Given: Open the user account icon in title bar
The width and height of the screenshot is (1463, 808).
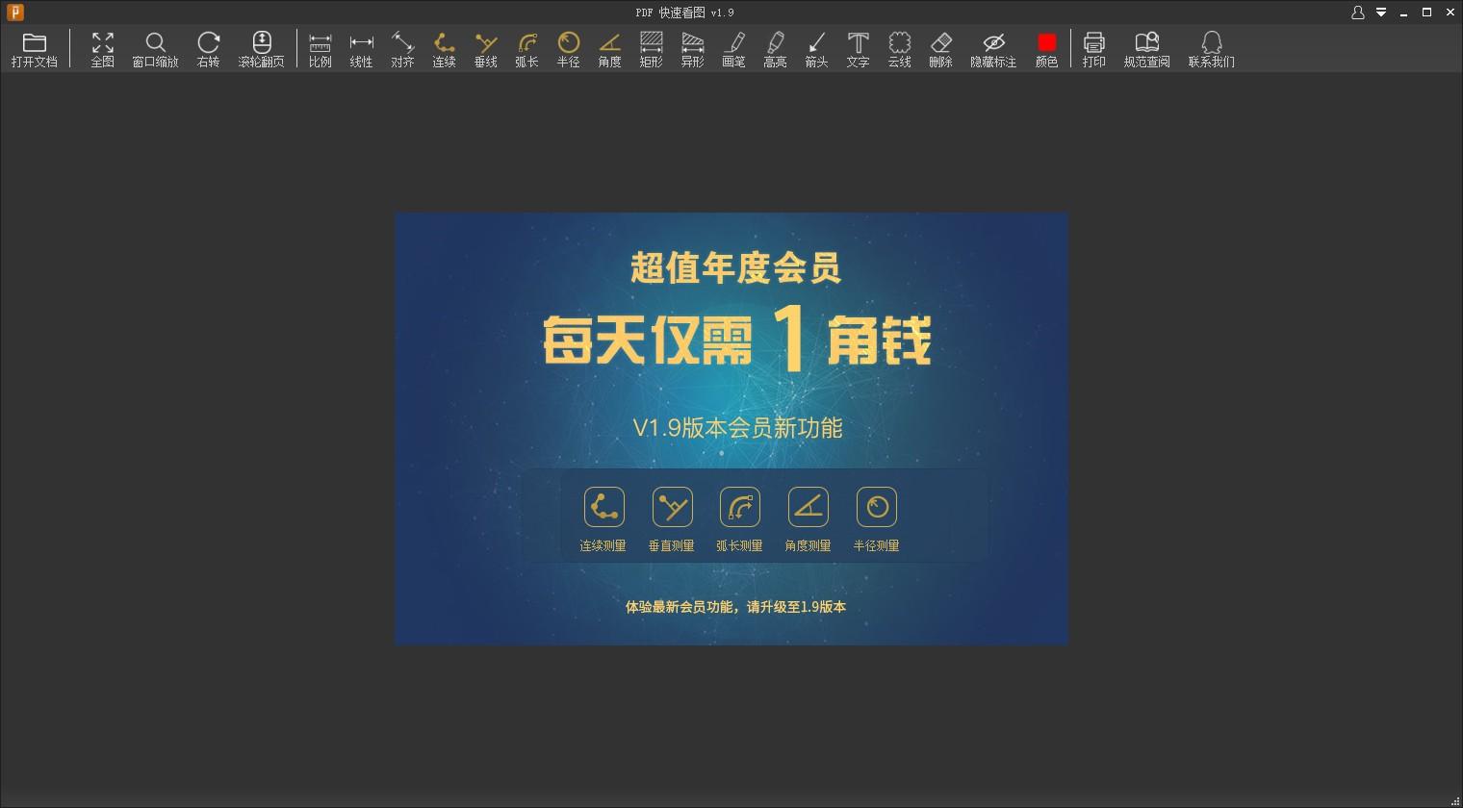Looking at the screenshot, I should pos(1358,13).
